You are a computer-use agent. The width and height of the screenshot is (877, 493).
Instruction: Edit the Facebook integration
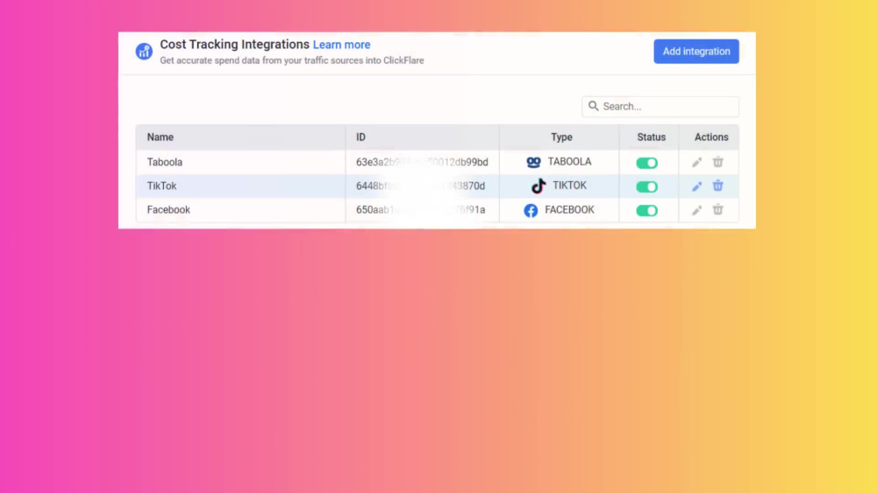pos(696,210)
